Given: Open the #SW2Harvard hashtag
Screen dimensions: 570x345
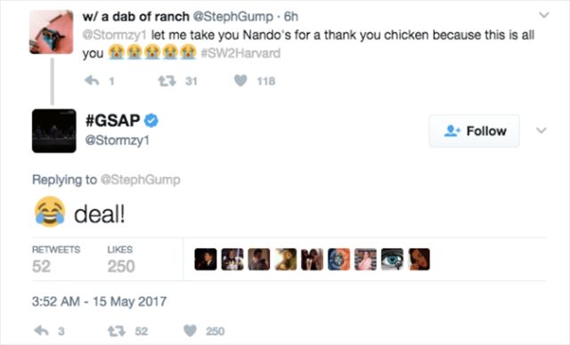Looking at the screenshot, I should (x=240, y=53).
